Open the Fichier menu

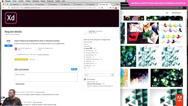(14, 1)
